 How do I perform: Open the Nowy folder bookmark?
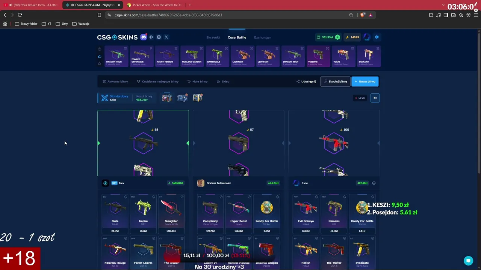(x=26, y=24)
